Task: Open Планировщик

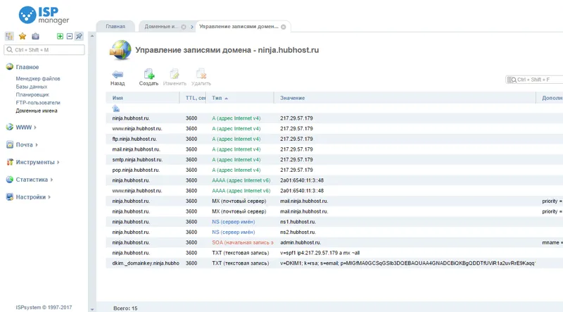Action: (32, 94)
